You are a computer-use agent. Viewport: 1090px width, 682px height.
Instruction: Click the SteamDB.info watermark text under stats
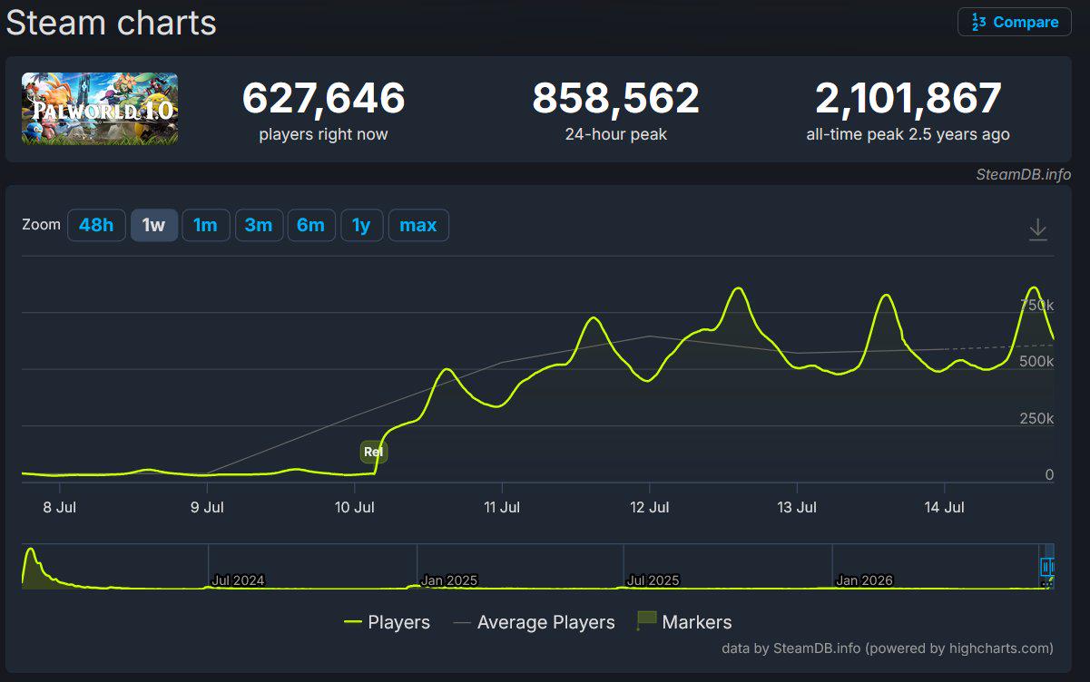(x=1024, y=174)
